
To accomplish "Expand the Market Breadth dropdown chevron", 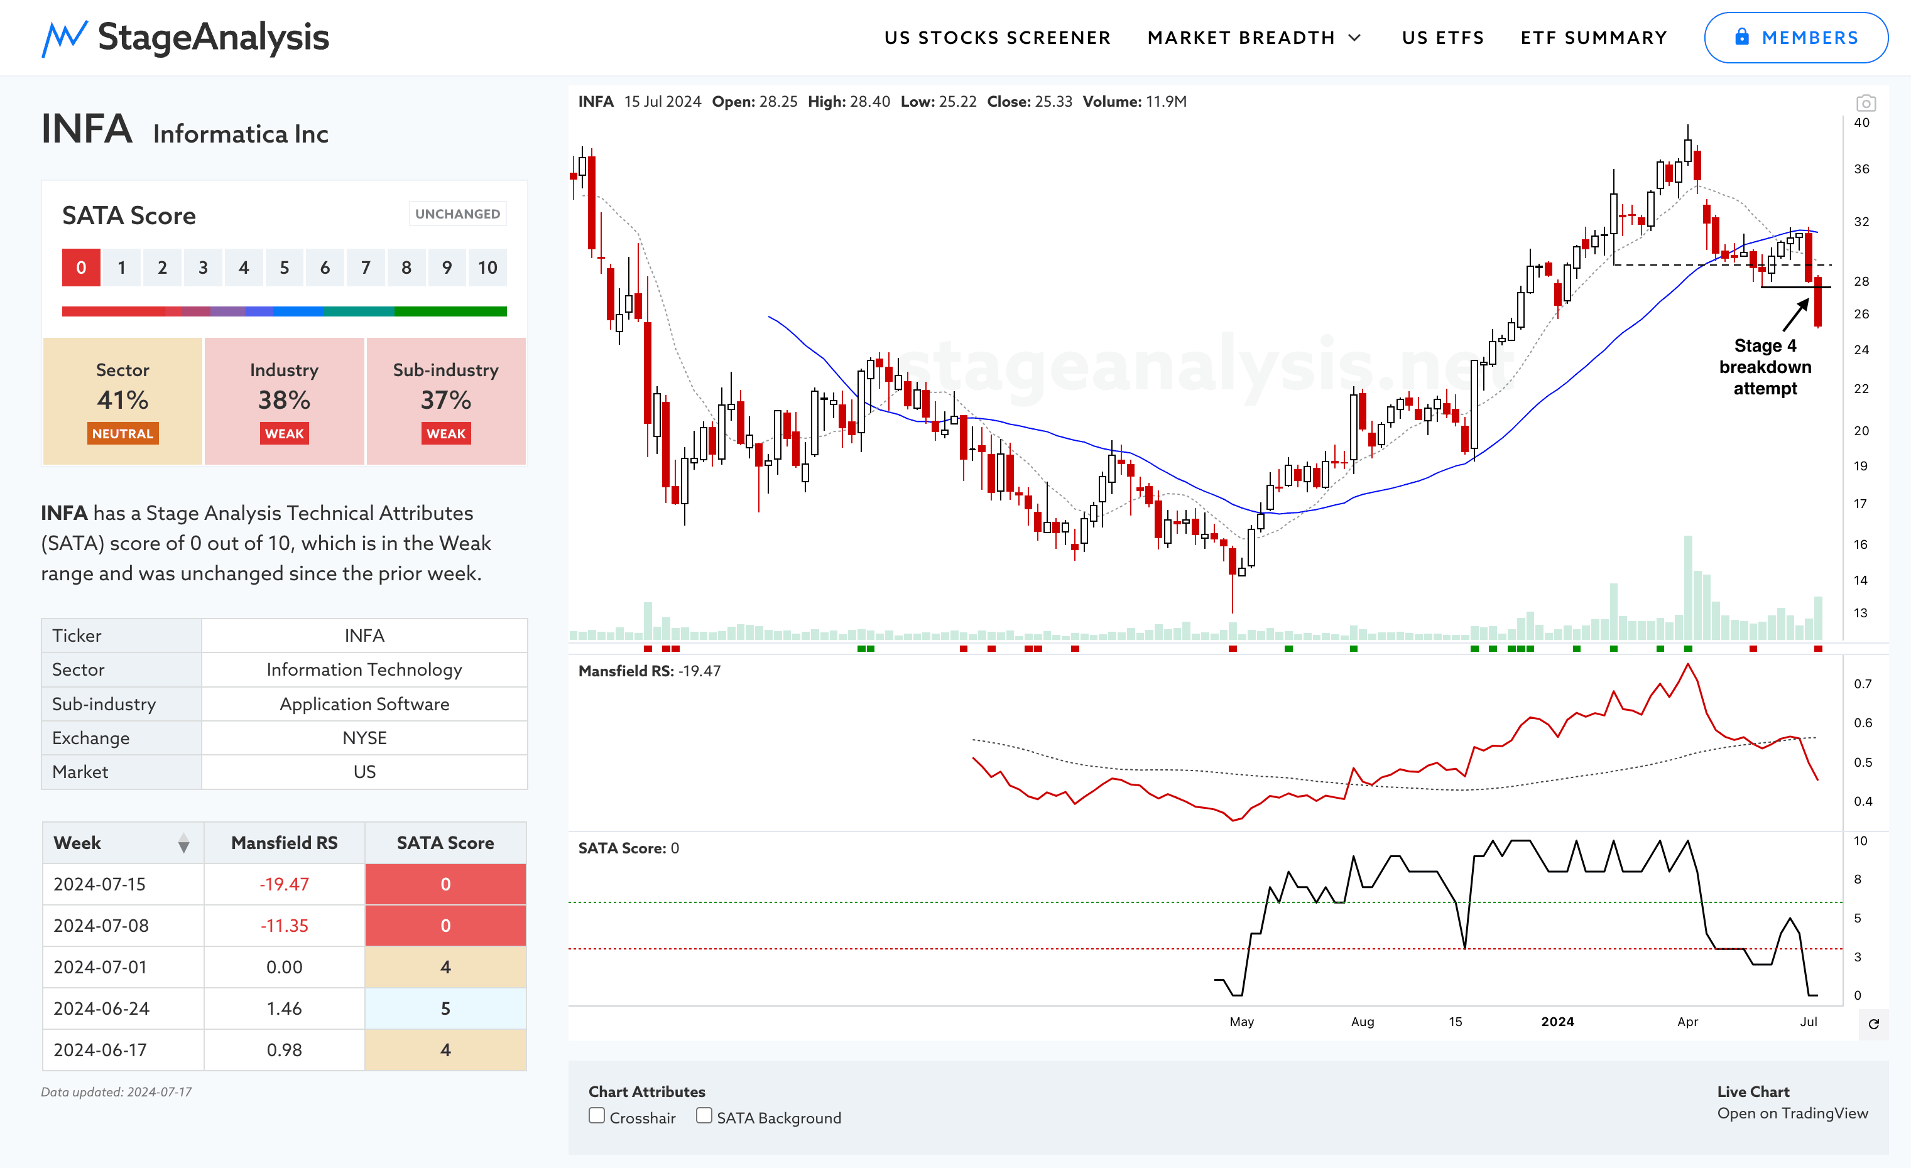I will click(1355, 37).
